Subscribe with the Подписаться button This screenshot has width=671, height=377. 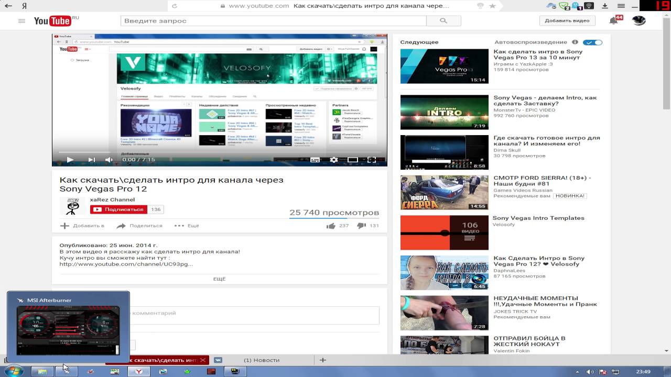tap(118, 209)
